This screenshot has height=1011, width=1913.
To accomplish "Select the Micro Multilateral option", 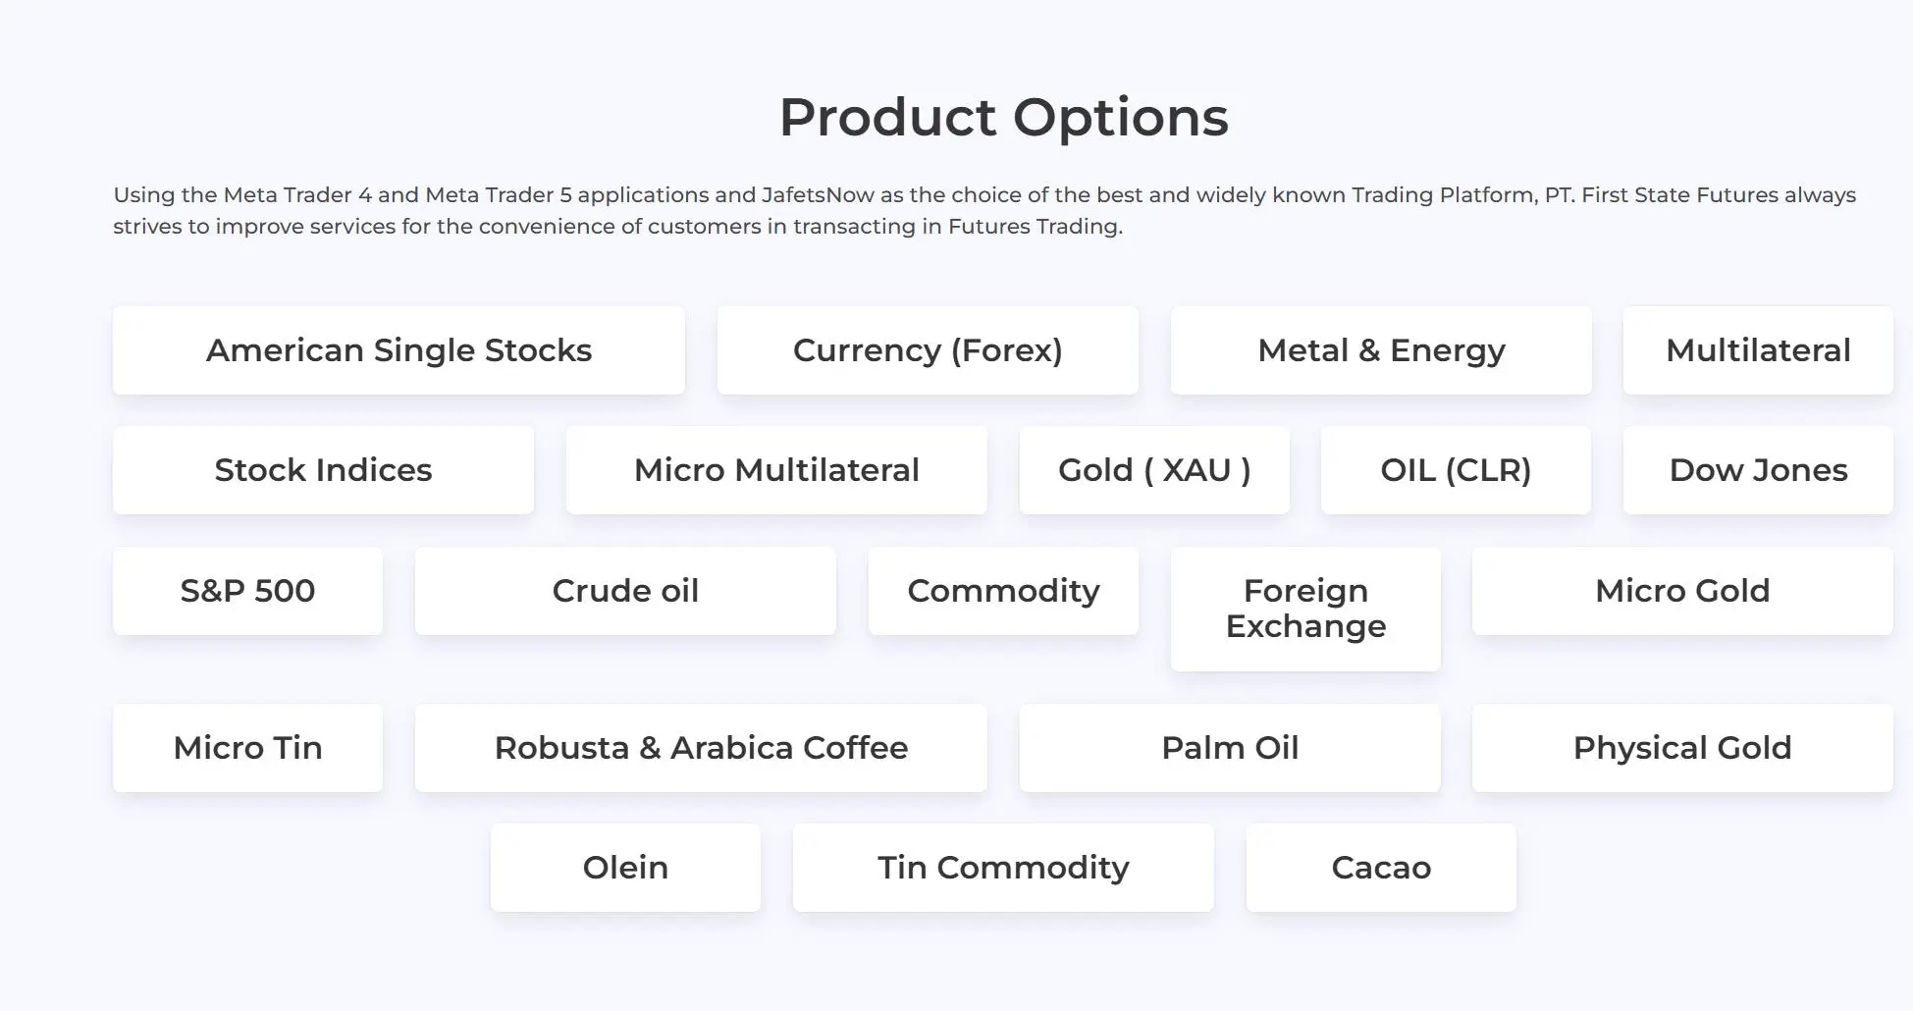I will tap(776, 470).
